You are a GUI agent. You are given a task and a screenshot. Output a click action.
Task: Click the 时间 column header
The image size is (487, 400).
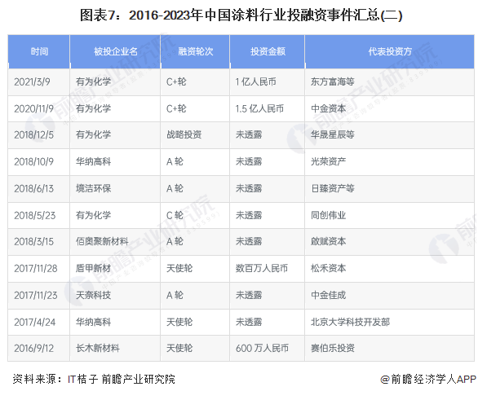[x=39, y=51]
